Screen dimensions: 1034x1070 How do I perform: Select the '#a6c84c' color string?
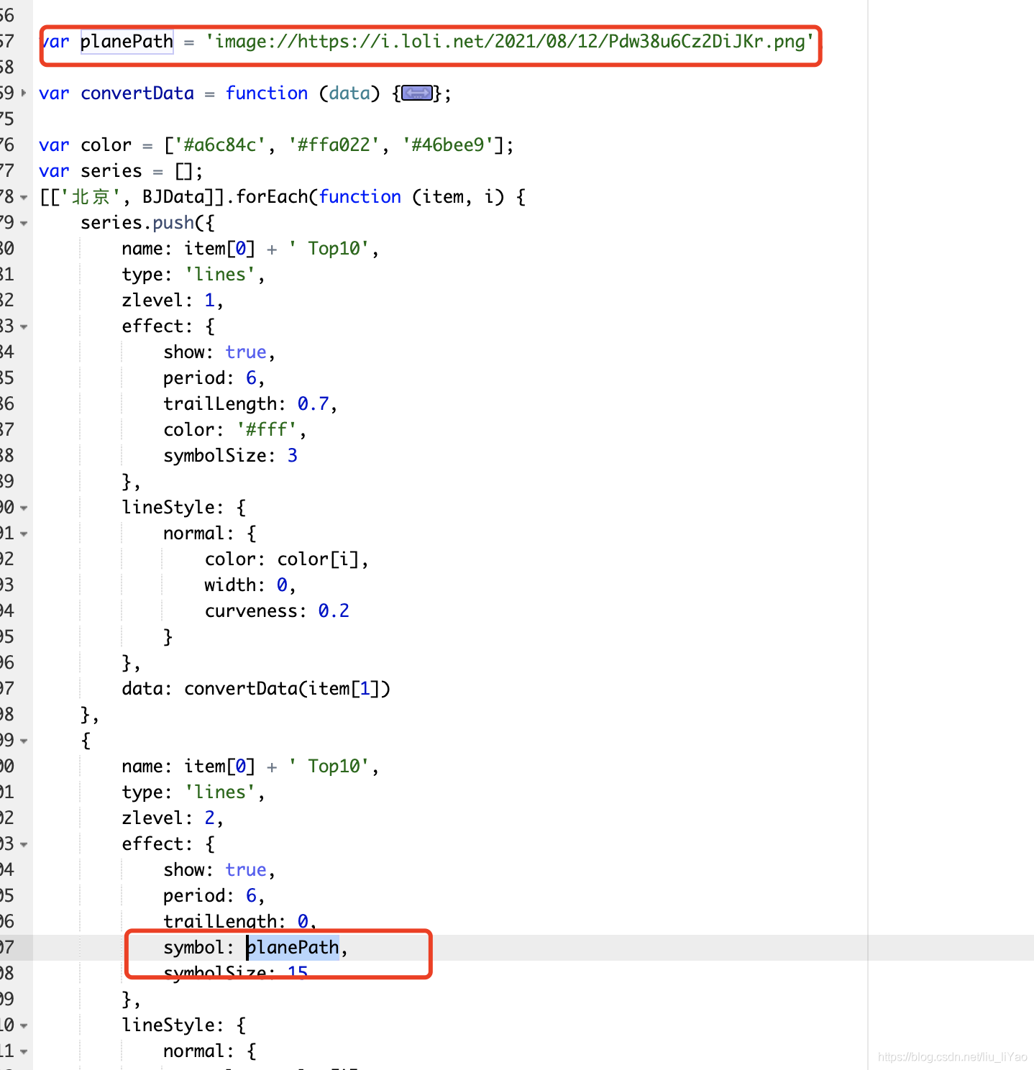220,145
